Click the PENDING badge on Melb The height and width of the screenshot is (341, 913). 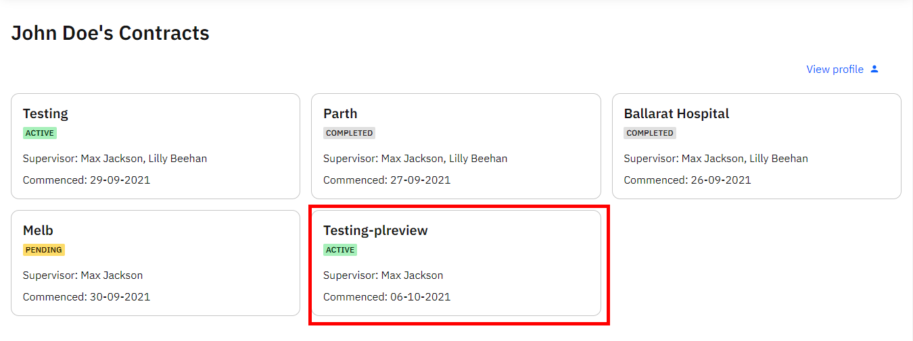(x=44, y=250)
